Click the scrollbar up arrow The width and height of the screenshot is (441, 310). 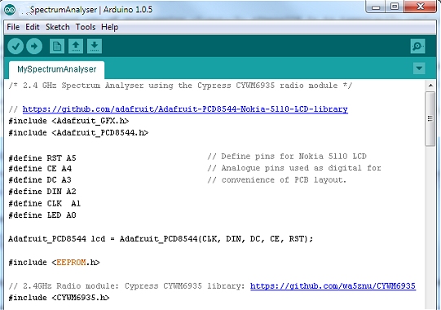pyautogui.click(x=430, y=85)
